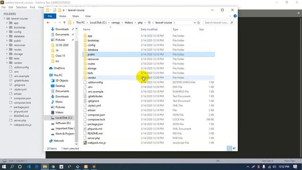Select the config folder in file list
This screenshot has width=302, height=170.
(91, 45)
